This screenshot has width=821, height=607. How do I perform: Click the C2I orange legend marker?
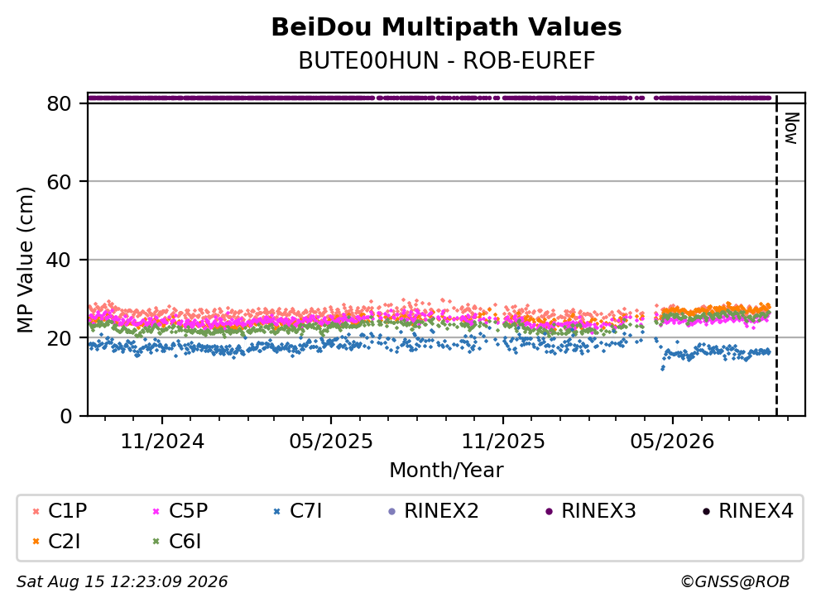click(36, 542)
